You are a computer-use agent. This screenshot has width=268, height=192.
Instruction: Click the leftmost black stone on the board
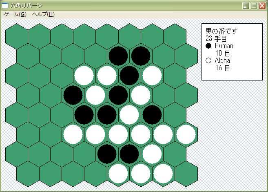point(73,95)
